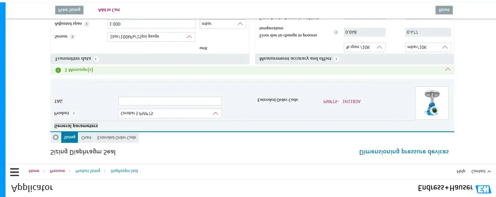496x197 pixels.
Task: Click the Sizing Diaphragm Seal heading
Action: pos(83,152)
